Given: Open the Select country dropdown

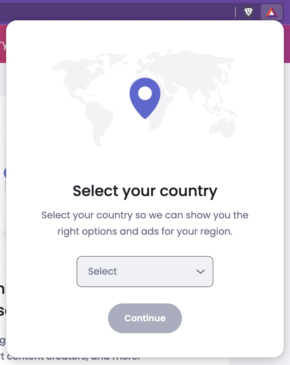Looking at the screenshot, I should click(145, 272).
